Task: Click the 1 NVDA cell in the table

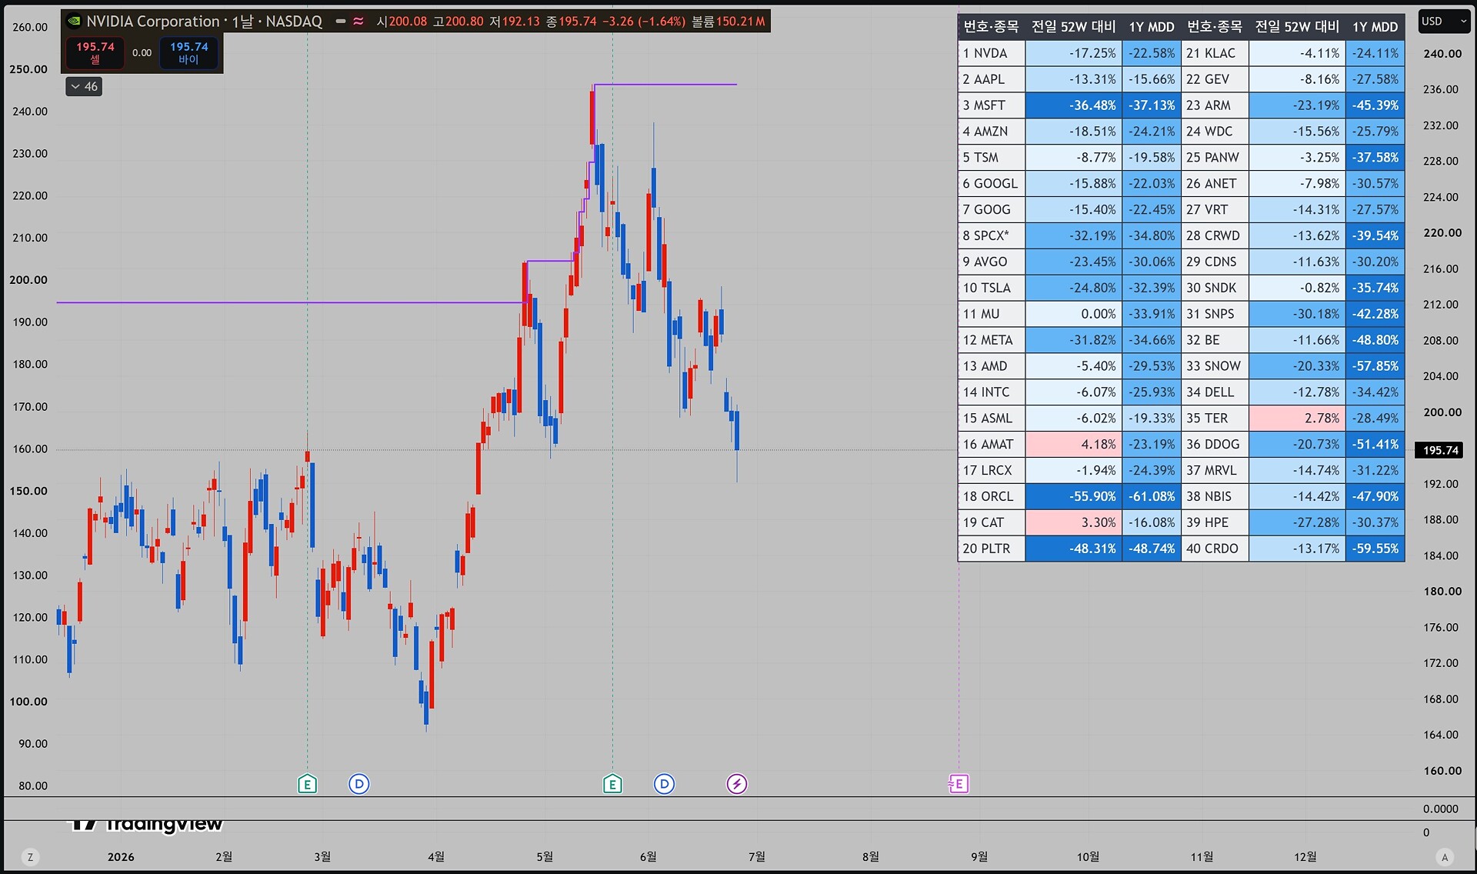Action: click(x=992, y=53)
